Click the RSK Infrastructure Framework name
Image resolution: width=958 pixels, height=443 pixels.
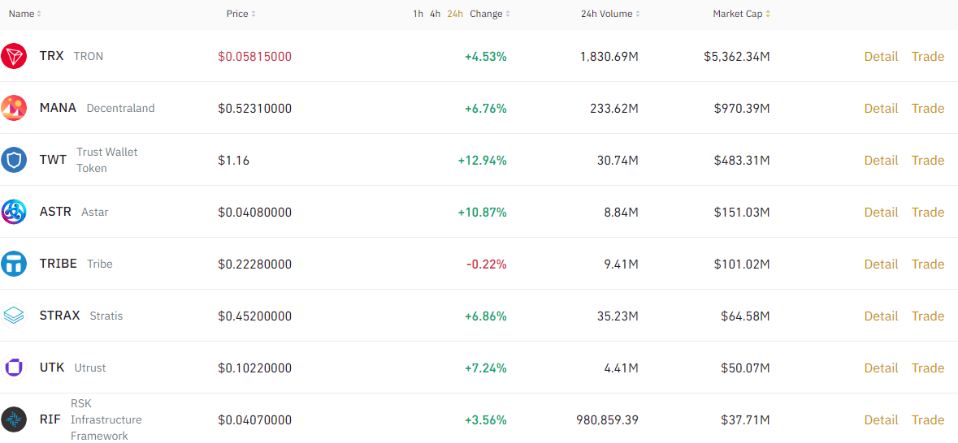[x=106, y=419]
